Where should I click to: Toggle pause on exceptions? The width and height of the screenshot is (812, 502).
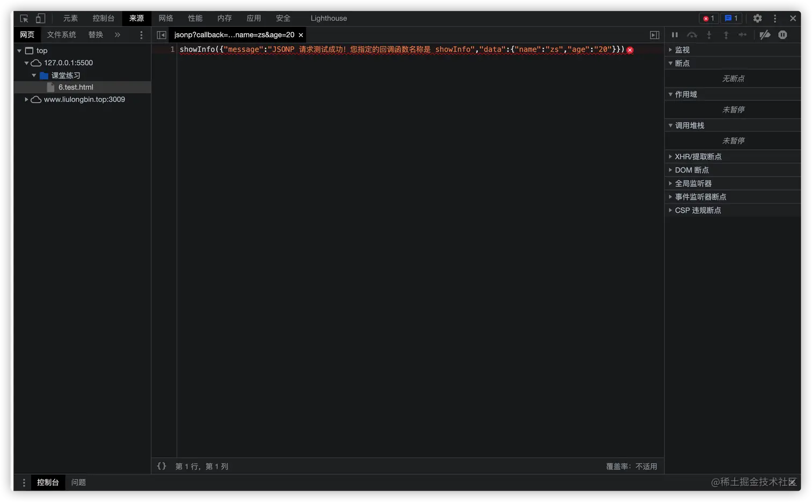782,35
